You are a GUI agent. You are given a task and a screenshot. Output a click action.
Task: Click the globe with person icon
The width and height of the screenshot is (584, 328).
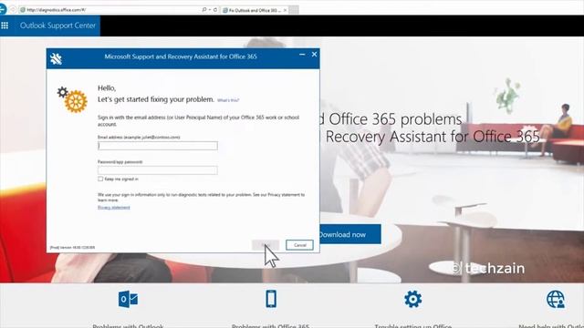556,300
